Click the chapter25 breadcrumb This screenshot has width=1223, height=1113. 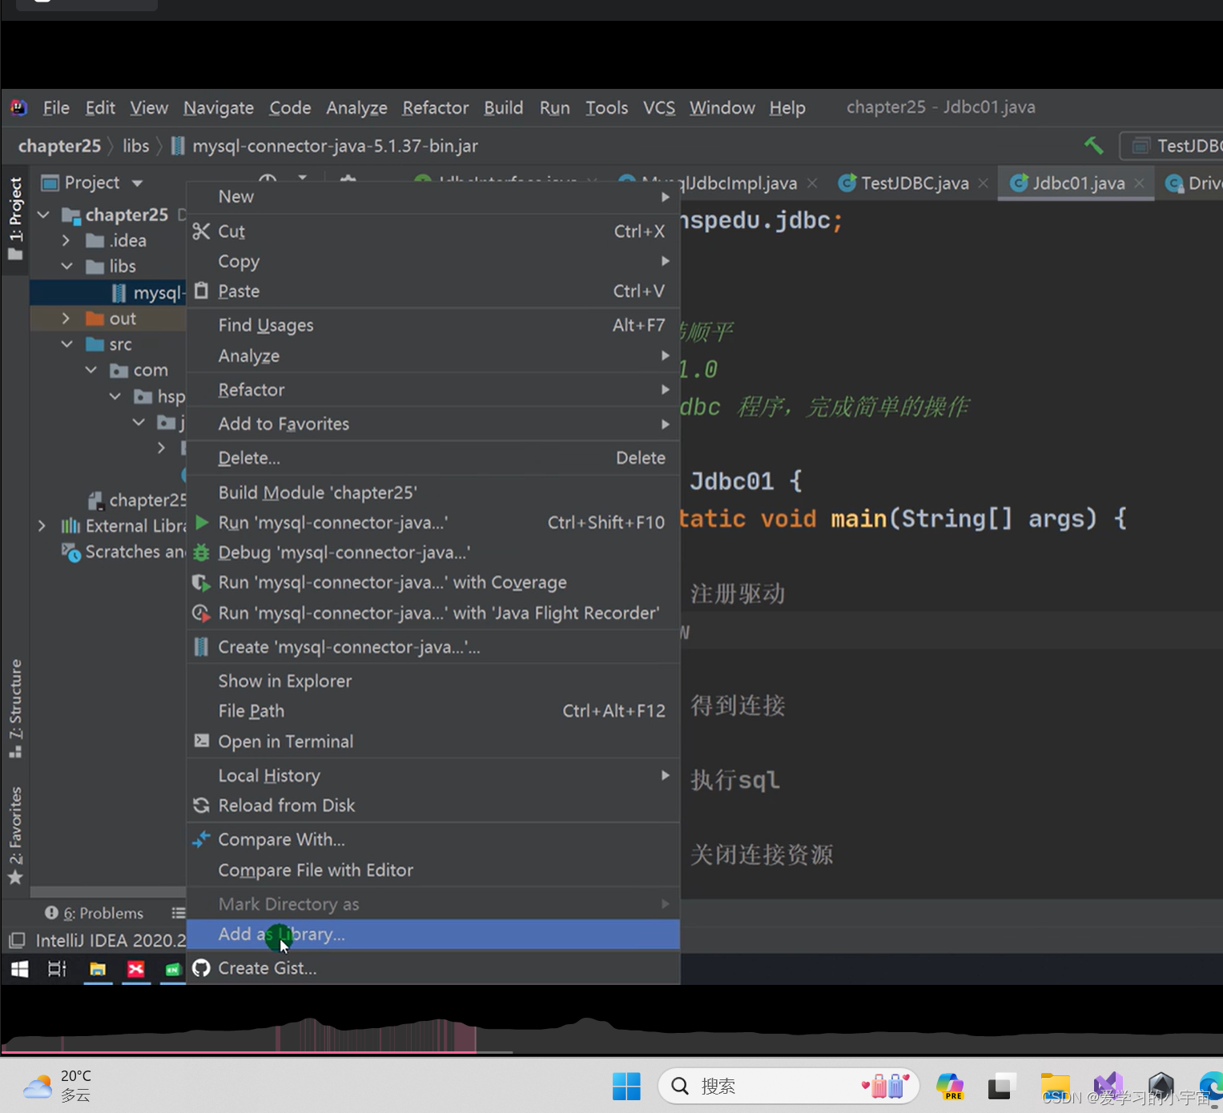(59, 146)
